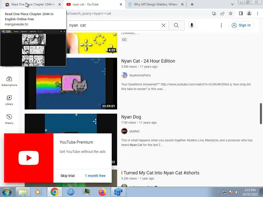
Task: Click the 'Get YouTube without the ads' text
Action: [x=82, y=152]
